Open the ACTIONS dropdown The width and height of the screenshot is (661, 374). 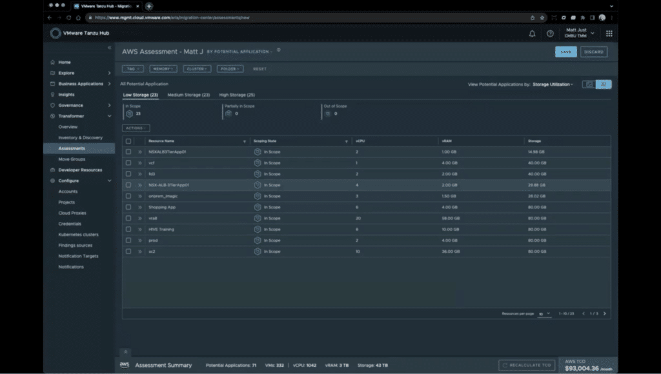click(136, 128)
